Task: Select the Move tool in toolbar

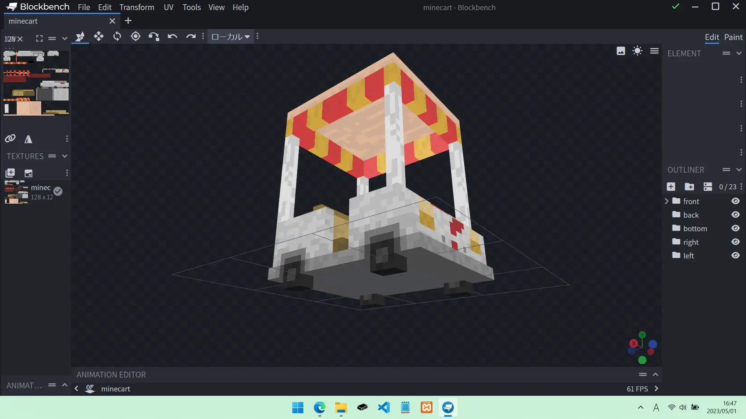Action: (x=99, y=36)
